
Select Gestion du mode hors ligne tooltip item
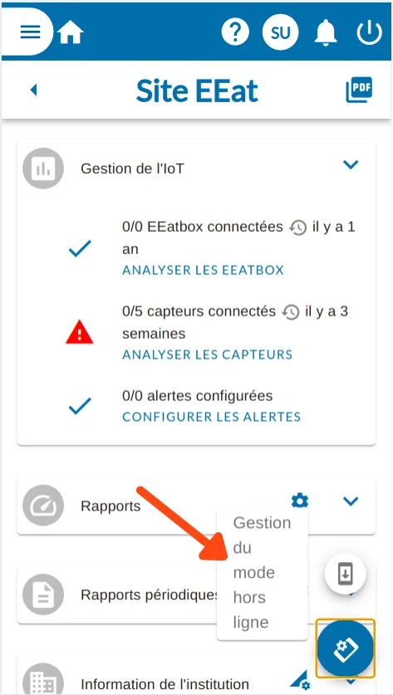263,573
